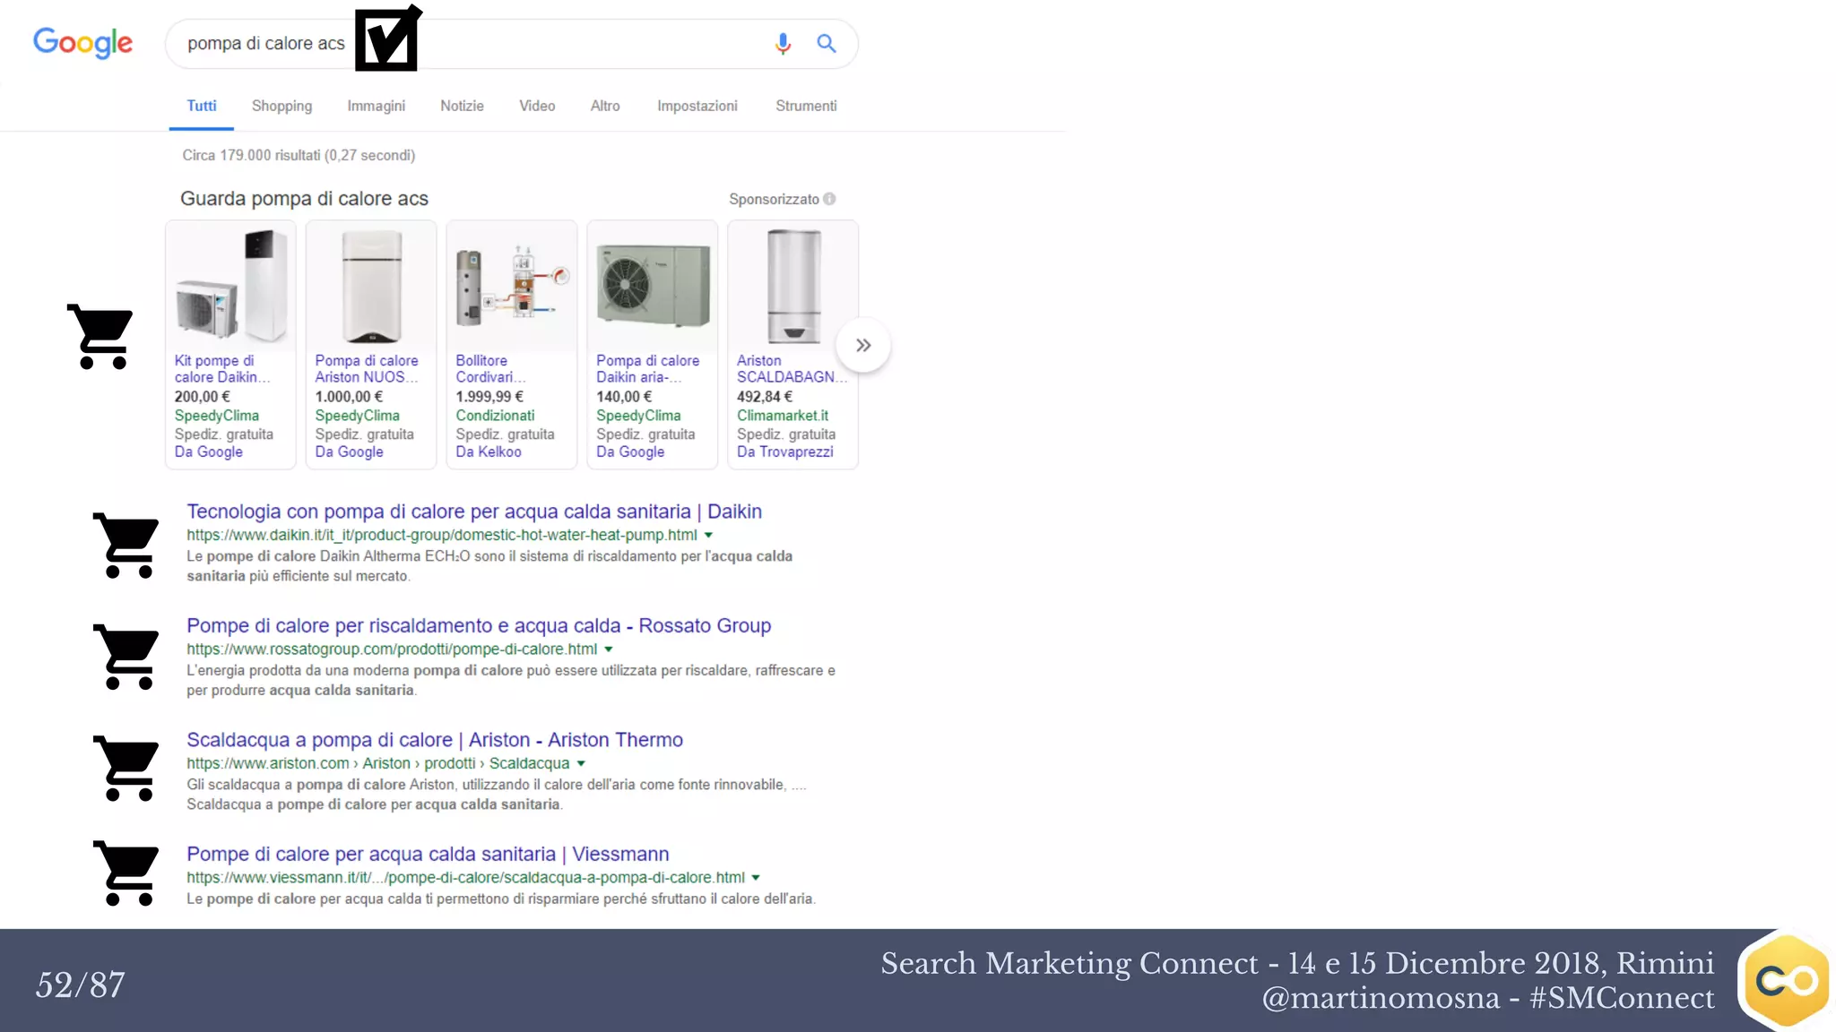
Task: Open Kit pompe di calore Daikin listing
Action: point(222,369)
